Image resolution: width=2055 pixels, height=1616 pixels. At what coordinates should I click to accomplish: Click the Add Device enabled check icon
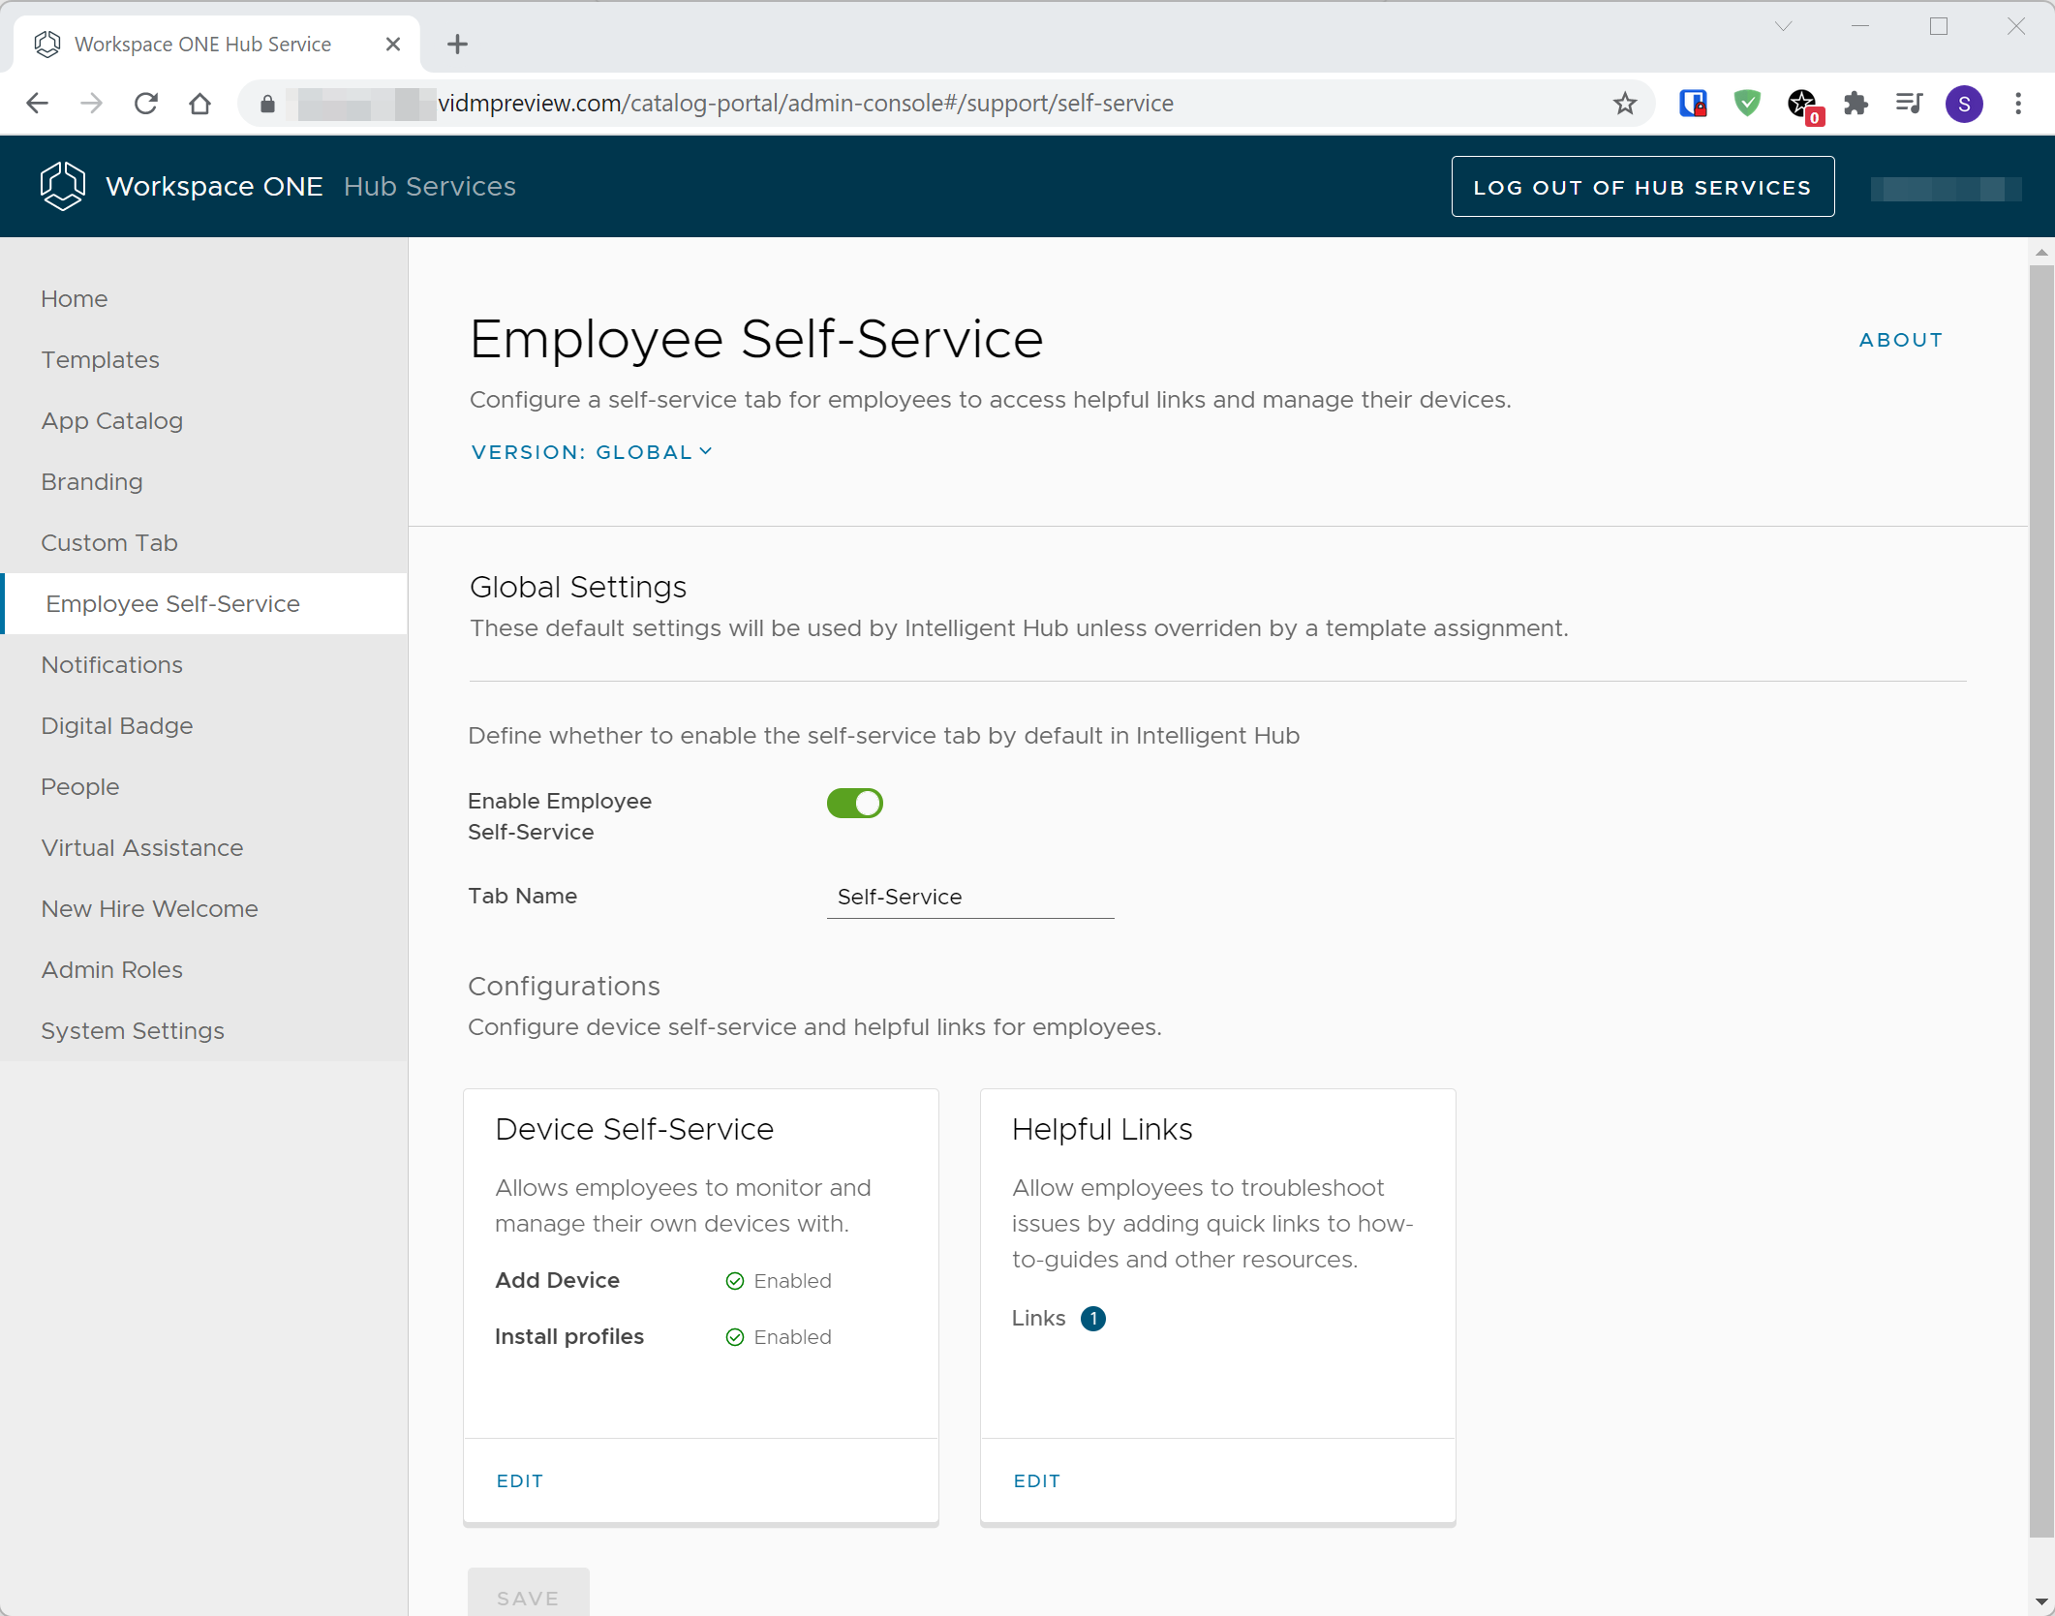pyautogui.click(x=735, y=1281)
